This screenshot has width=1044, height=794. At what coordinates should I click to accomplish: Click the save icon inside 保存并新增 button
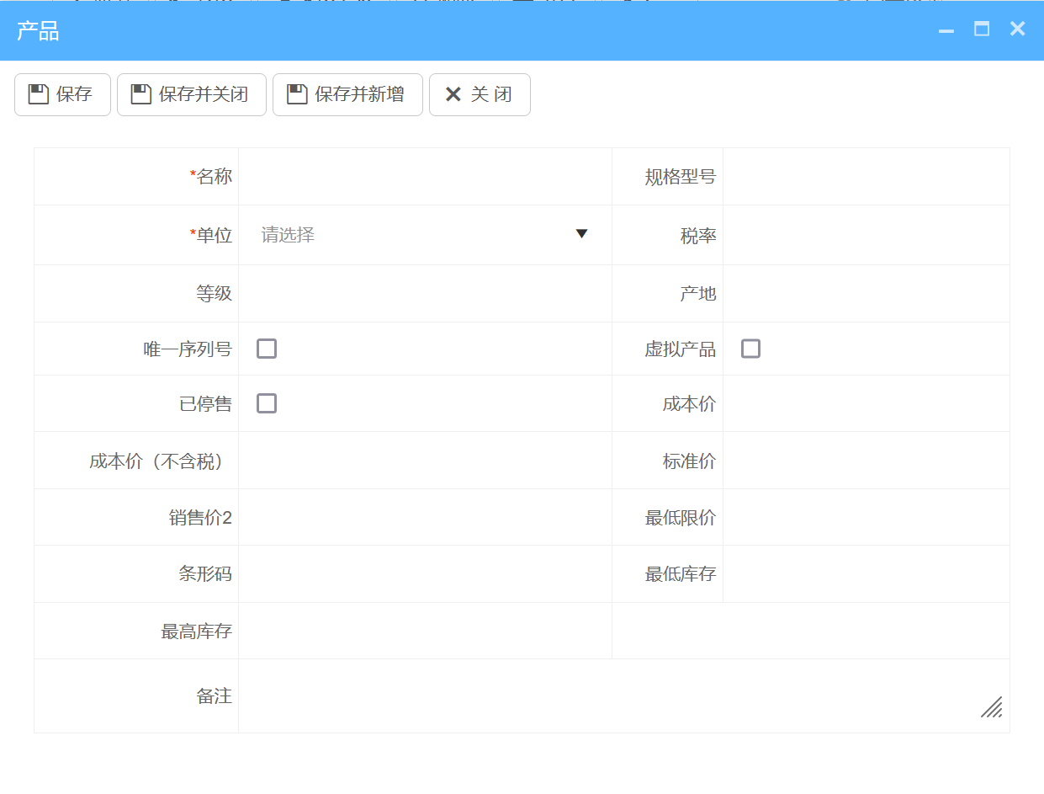coord(296,94)
